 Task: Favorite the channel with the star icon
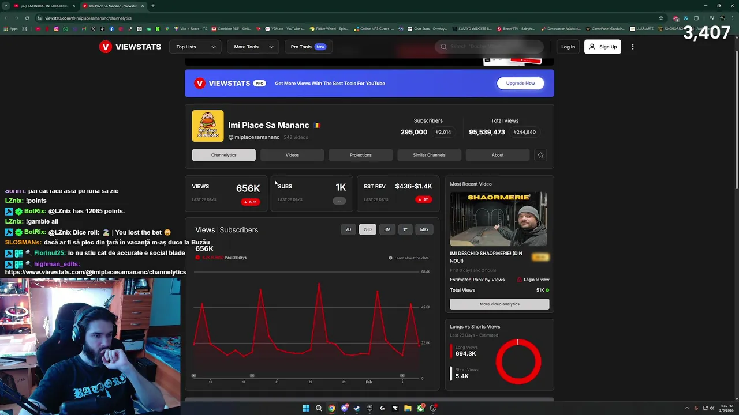click(x=540, y=155)
